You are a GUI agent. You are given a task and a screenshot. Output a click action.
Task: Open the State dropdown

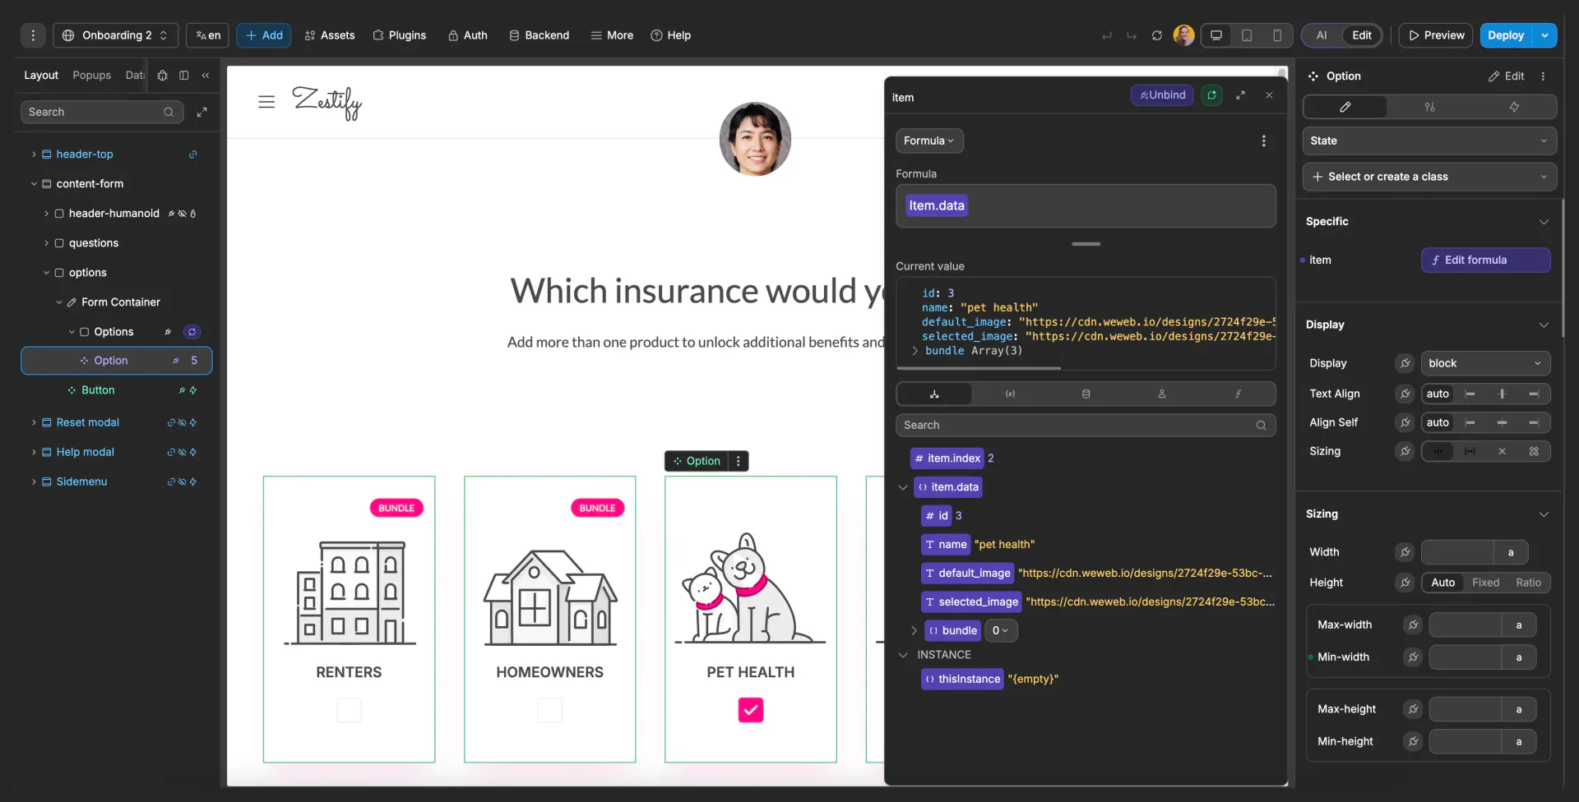[x=1429, y=141]
